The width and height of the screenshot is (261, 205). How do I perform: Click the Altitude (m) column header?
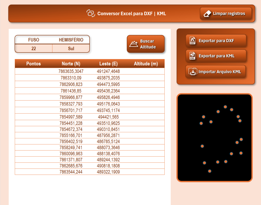pos(146,64)
